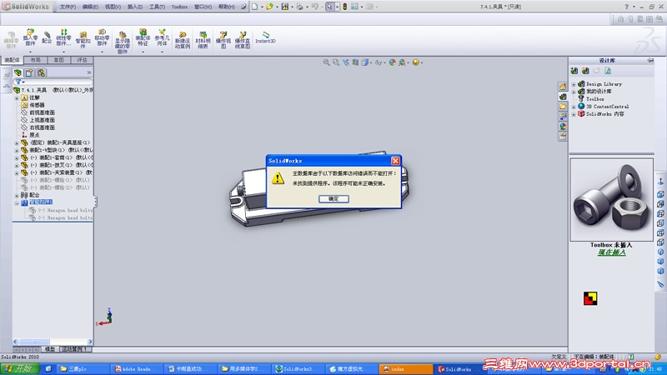Open the 文件(F) menu
This screenshot has height=375, width=667.
(68, 7)
